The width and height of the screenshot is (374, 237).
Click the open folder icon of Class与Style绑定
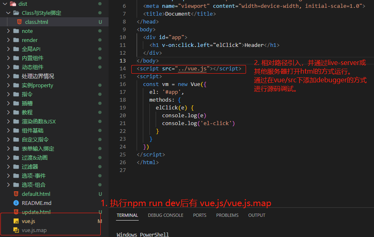pyautogui.click(x=16, y=13)
